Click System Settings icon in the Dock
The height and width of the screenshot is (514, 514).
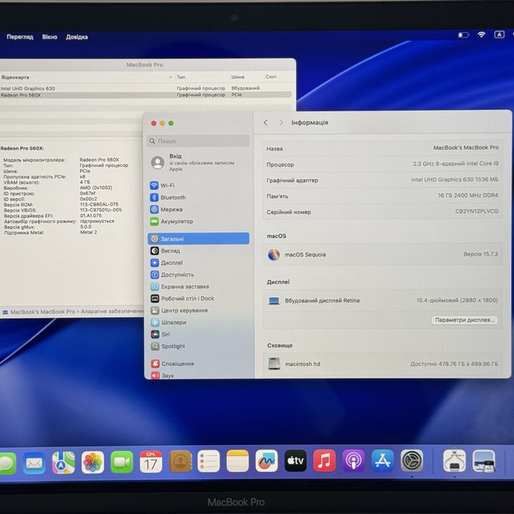[412, 460]
